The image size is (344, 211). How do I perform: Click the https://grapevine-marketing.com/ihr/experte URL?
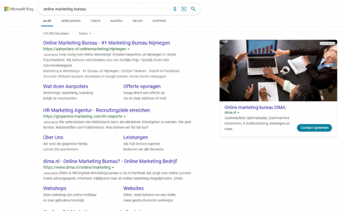(83, 117)
